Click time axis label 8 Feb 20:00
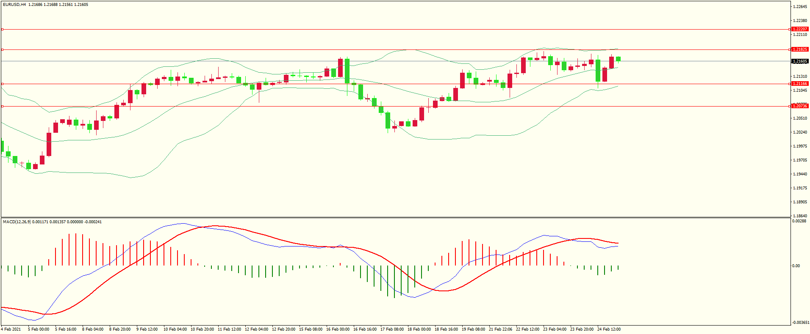810x334 pixels. 120,329
